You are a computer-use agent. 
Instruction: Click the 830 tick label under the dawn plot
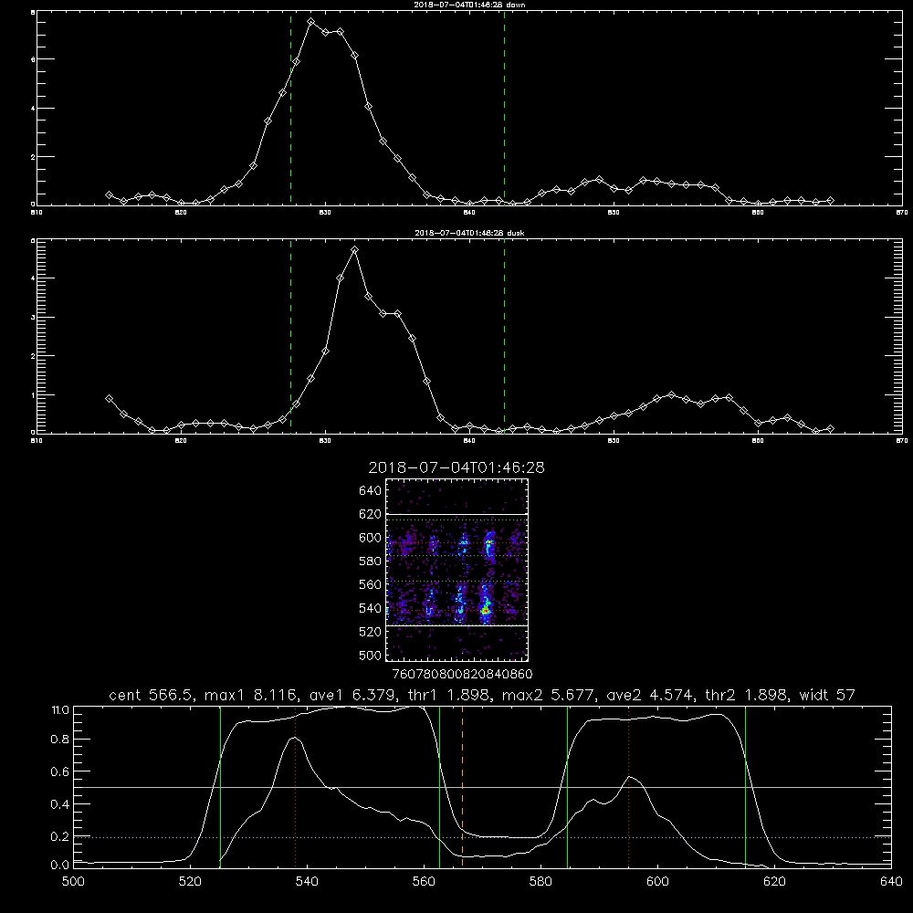pos(325,213)
